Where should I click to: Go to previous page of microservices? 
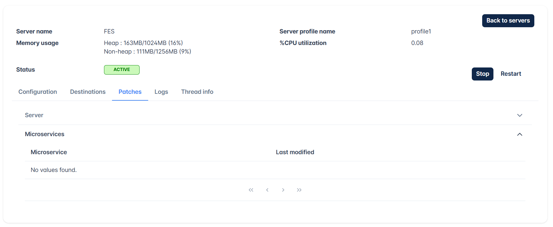267,190
